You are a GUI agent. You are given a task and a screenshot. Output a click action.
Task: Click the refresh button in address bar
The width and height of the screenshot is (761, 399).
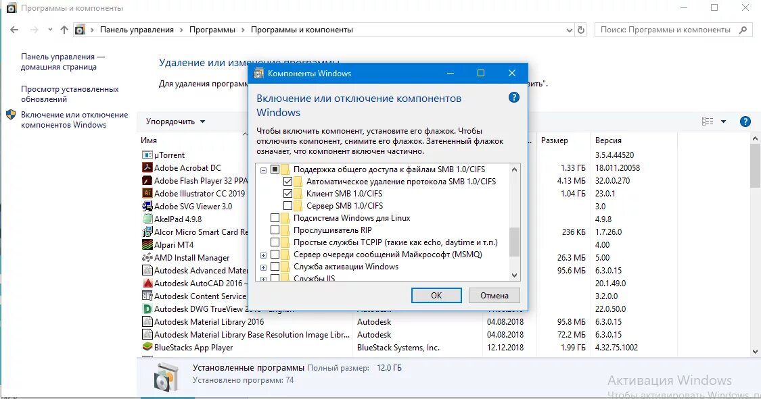[x=581, y=30]
